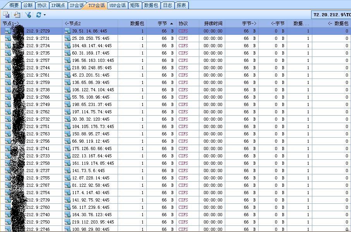Select the row for 25.28.250.75:445
The image size is (351, 232).
tap(93, 38)
